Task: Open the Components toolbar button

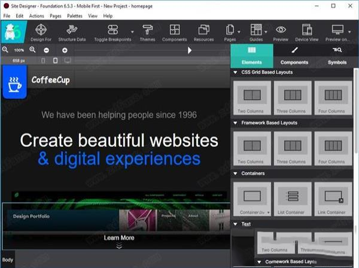Action: point(175,32)
